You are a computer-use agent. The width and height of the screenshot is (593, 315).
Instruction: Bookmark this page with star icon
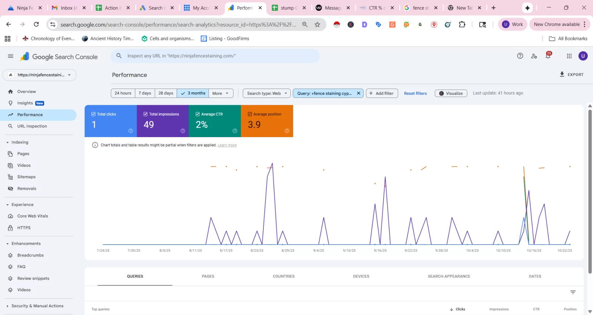click(317, 24)
